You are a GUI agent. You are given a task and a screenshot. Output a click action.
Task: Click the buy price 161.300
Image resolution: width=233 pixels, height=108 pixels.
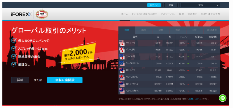pyautogui.click(x=169, y=57)
